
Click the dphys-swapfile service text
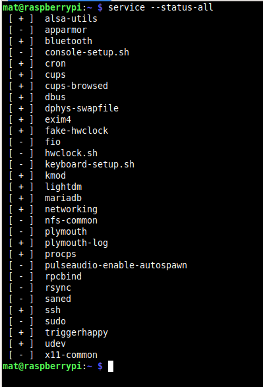82,108
